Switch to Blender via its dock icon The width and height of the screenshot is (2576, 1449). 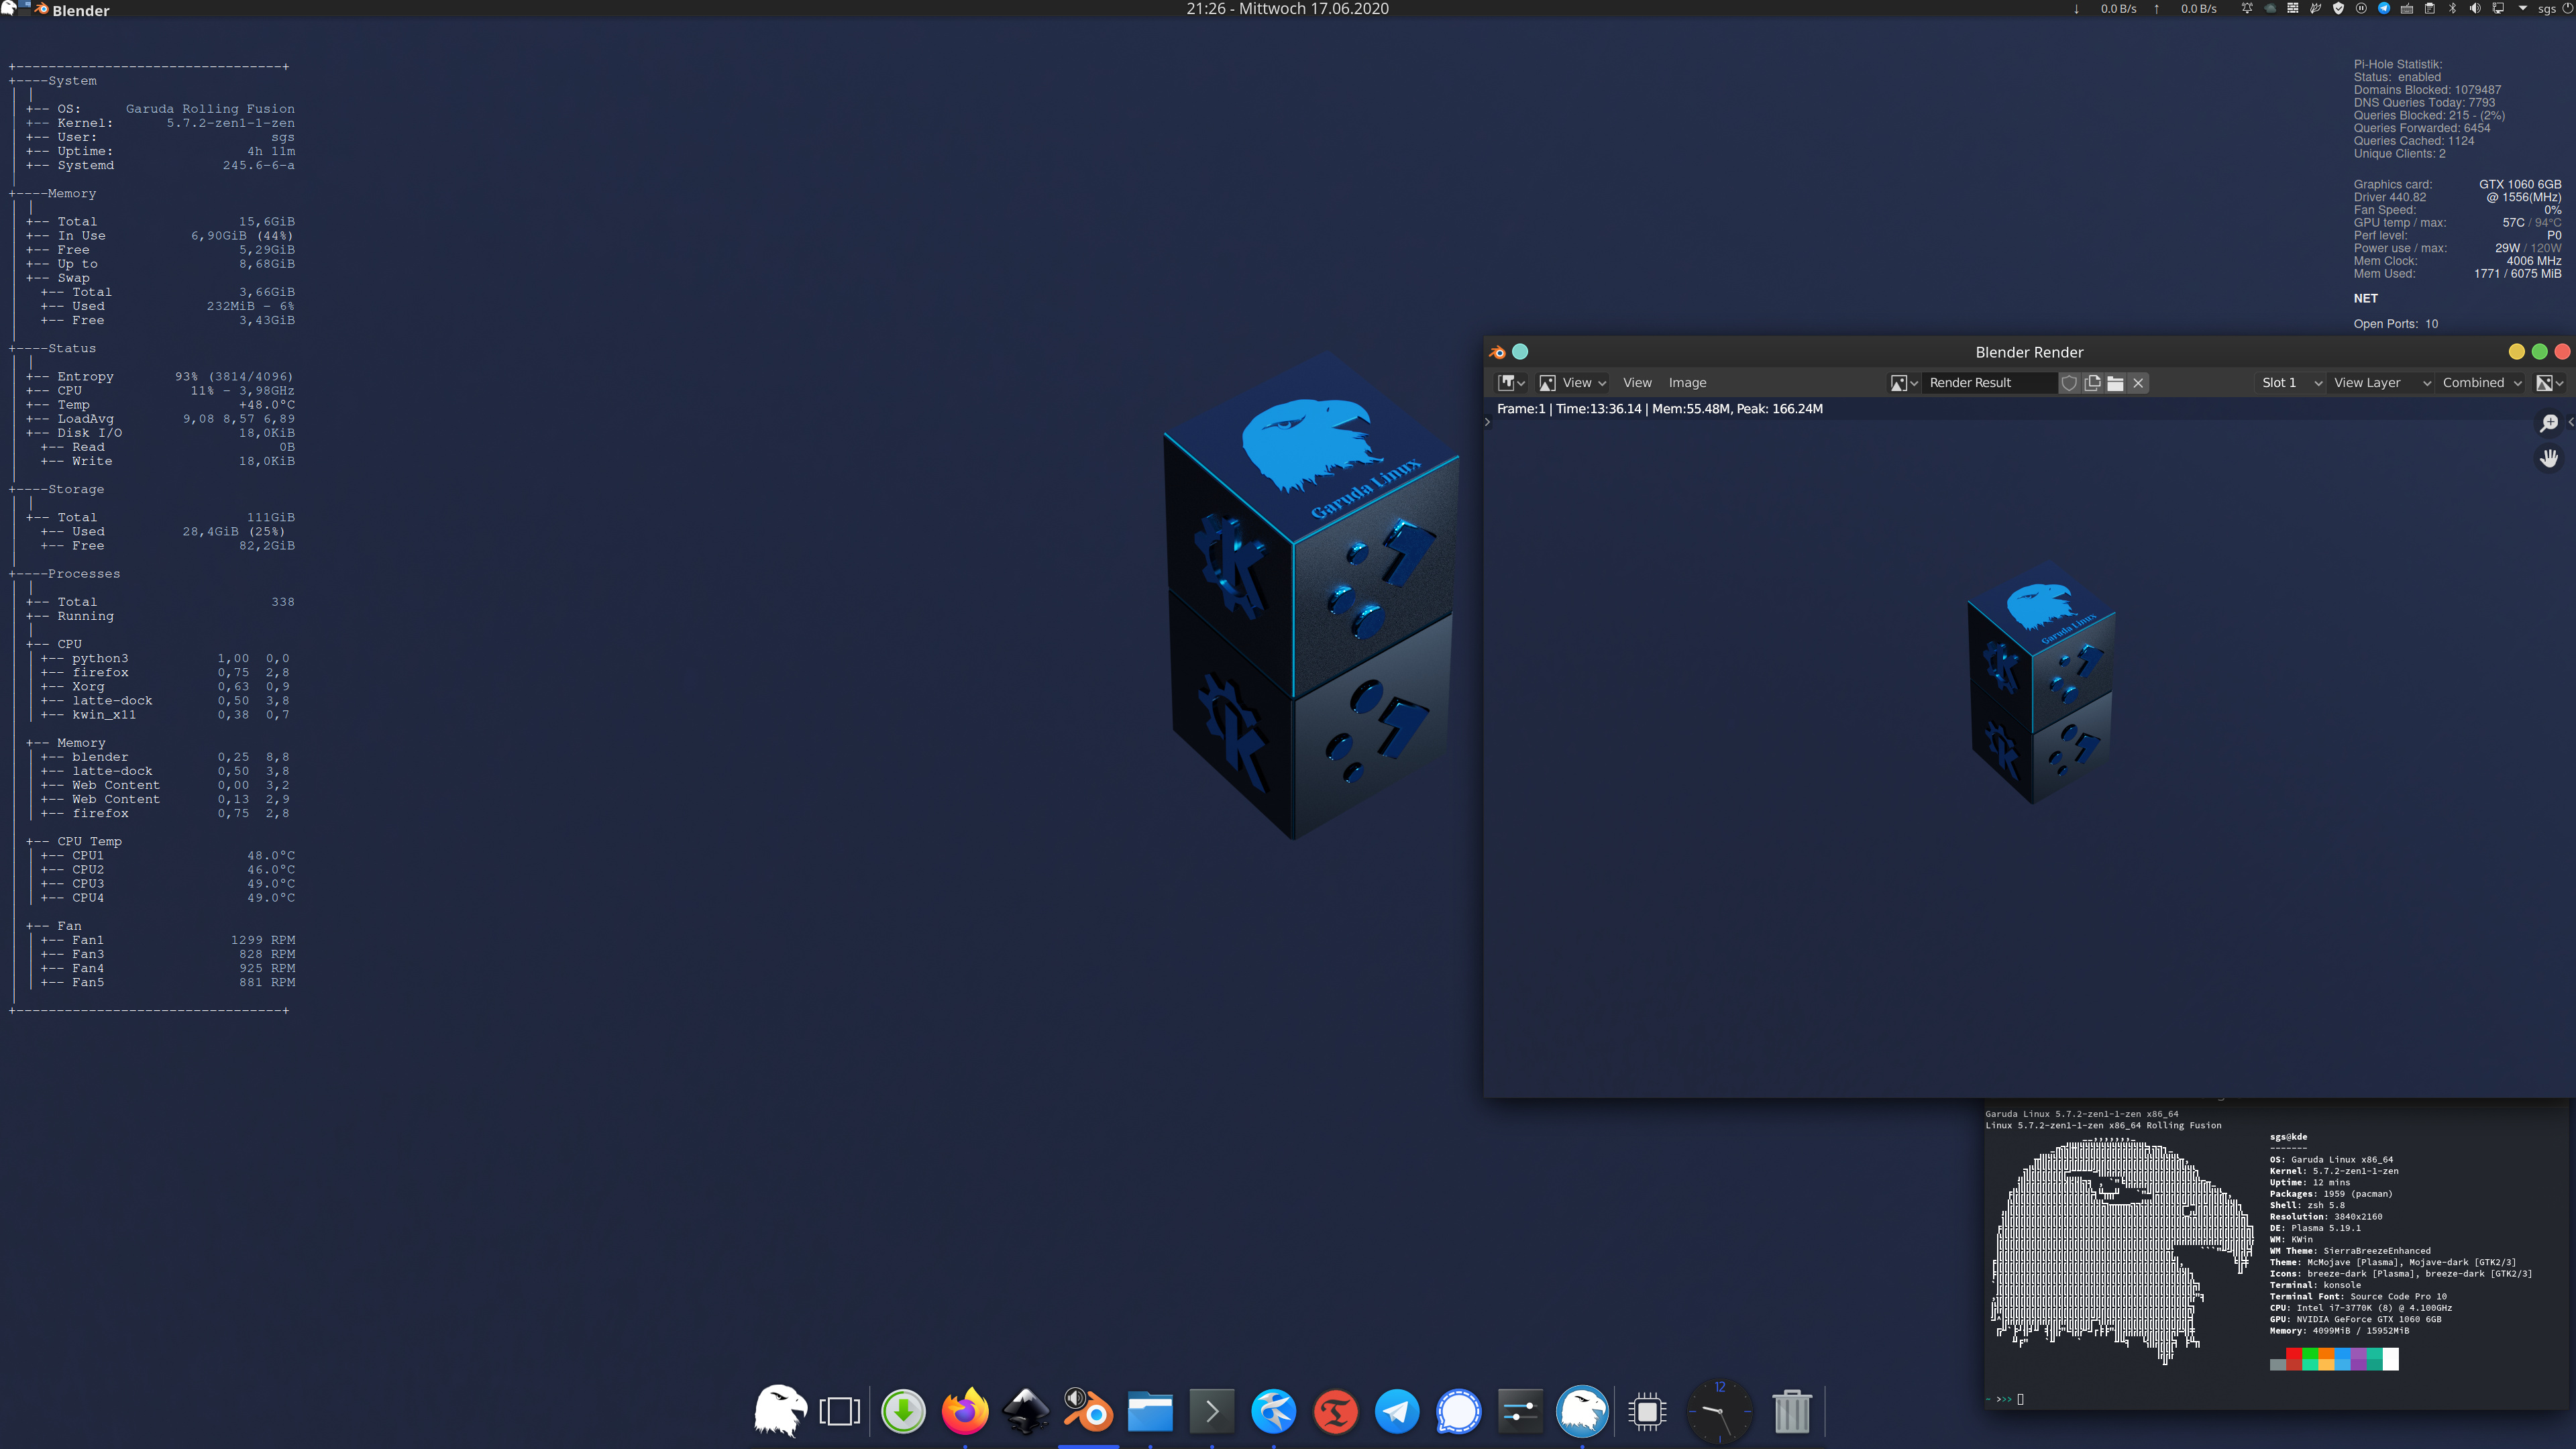tap(1088, 1411)
